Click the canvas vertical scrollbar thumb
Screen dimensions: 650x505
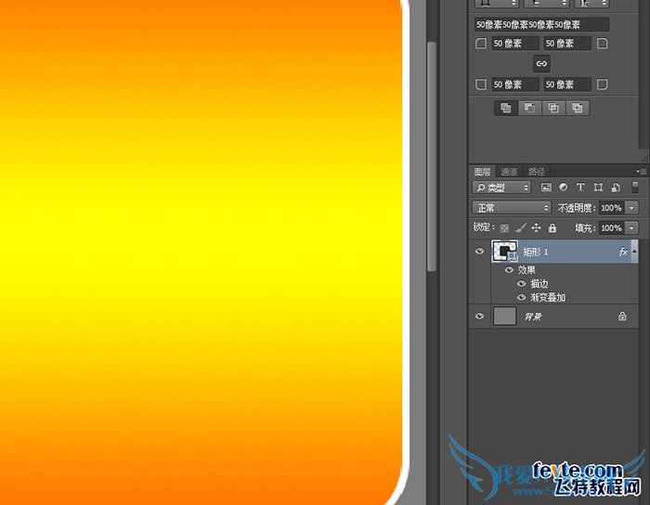point(432,157)
